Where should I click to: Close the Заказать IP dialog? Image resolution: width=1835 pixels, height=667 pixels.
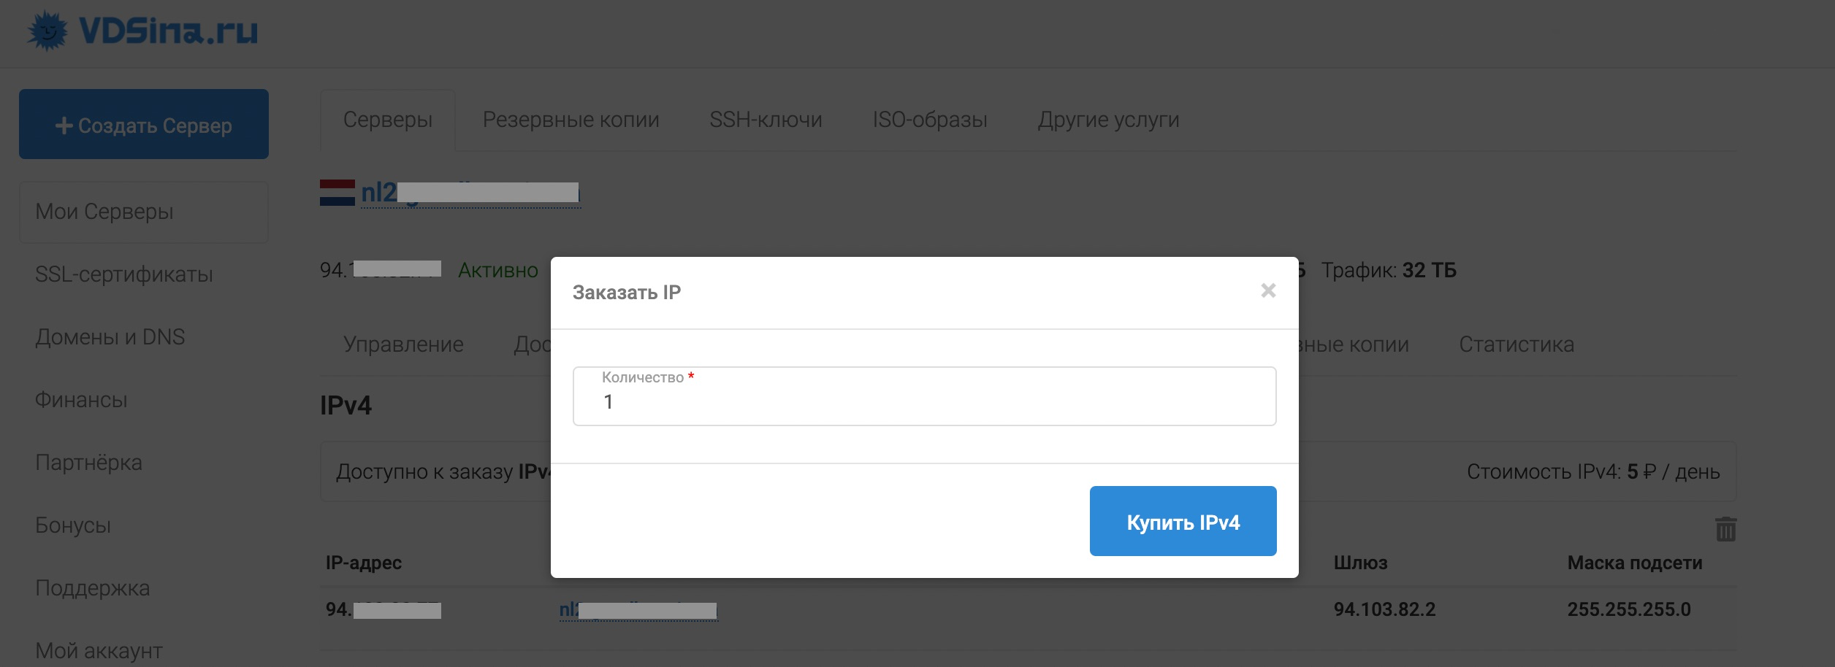click(x=1268, y=290)
